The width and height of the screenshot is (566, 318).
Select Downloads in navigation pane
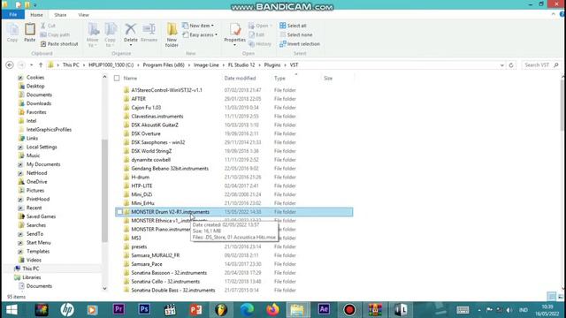click(39, 103)
